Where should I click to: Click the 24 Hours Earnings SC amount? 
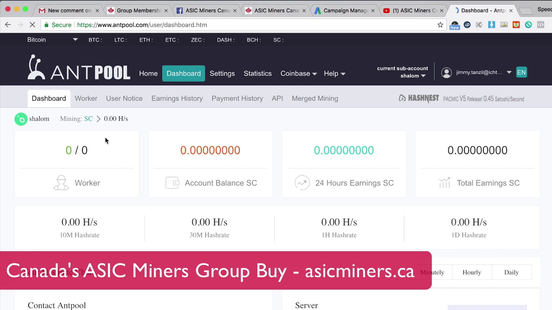pos(344,150)
